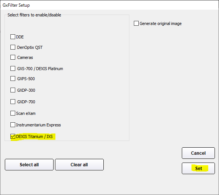Cancel the filter setup dialog

click(198, 153)
